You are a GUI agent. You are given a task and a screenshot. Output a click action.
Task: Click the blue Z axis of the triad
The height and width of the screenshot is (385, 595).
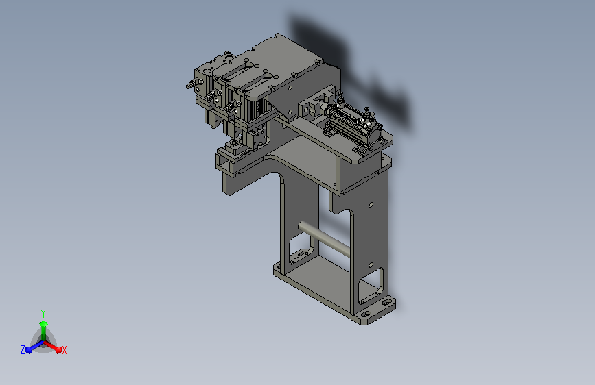34,347
